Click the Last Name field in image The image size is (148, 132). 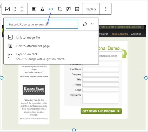click(101, 69)
